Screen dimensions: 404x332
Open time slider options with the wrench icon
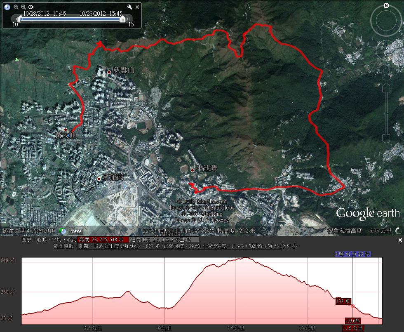(129, 7)
